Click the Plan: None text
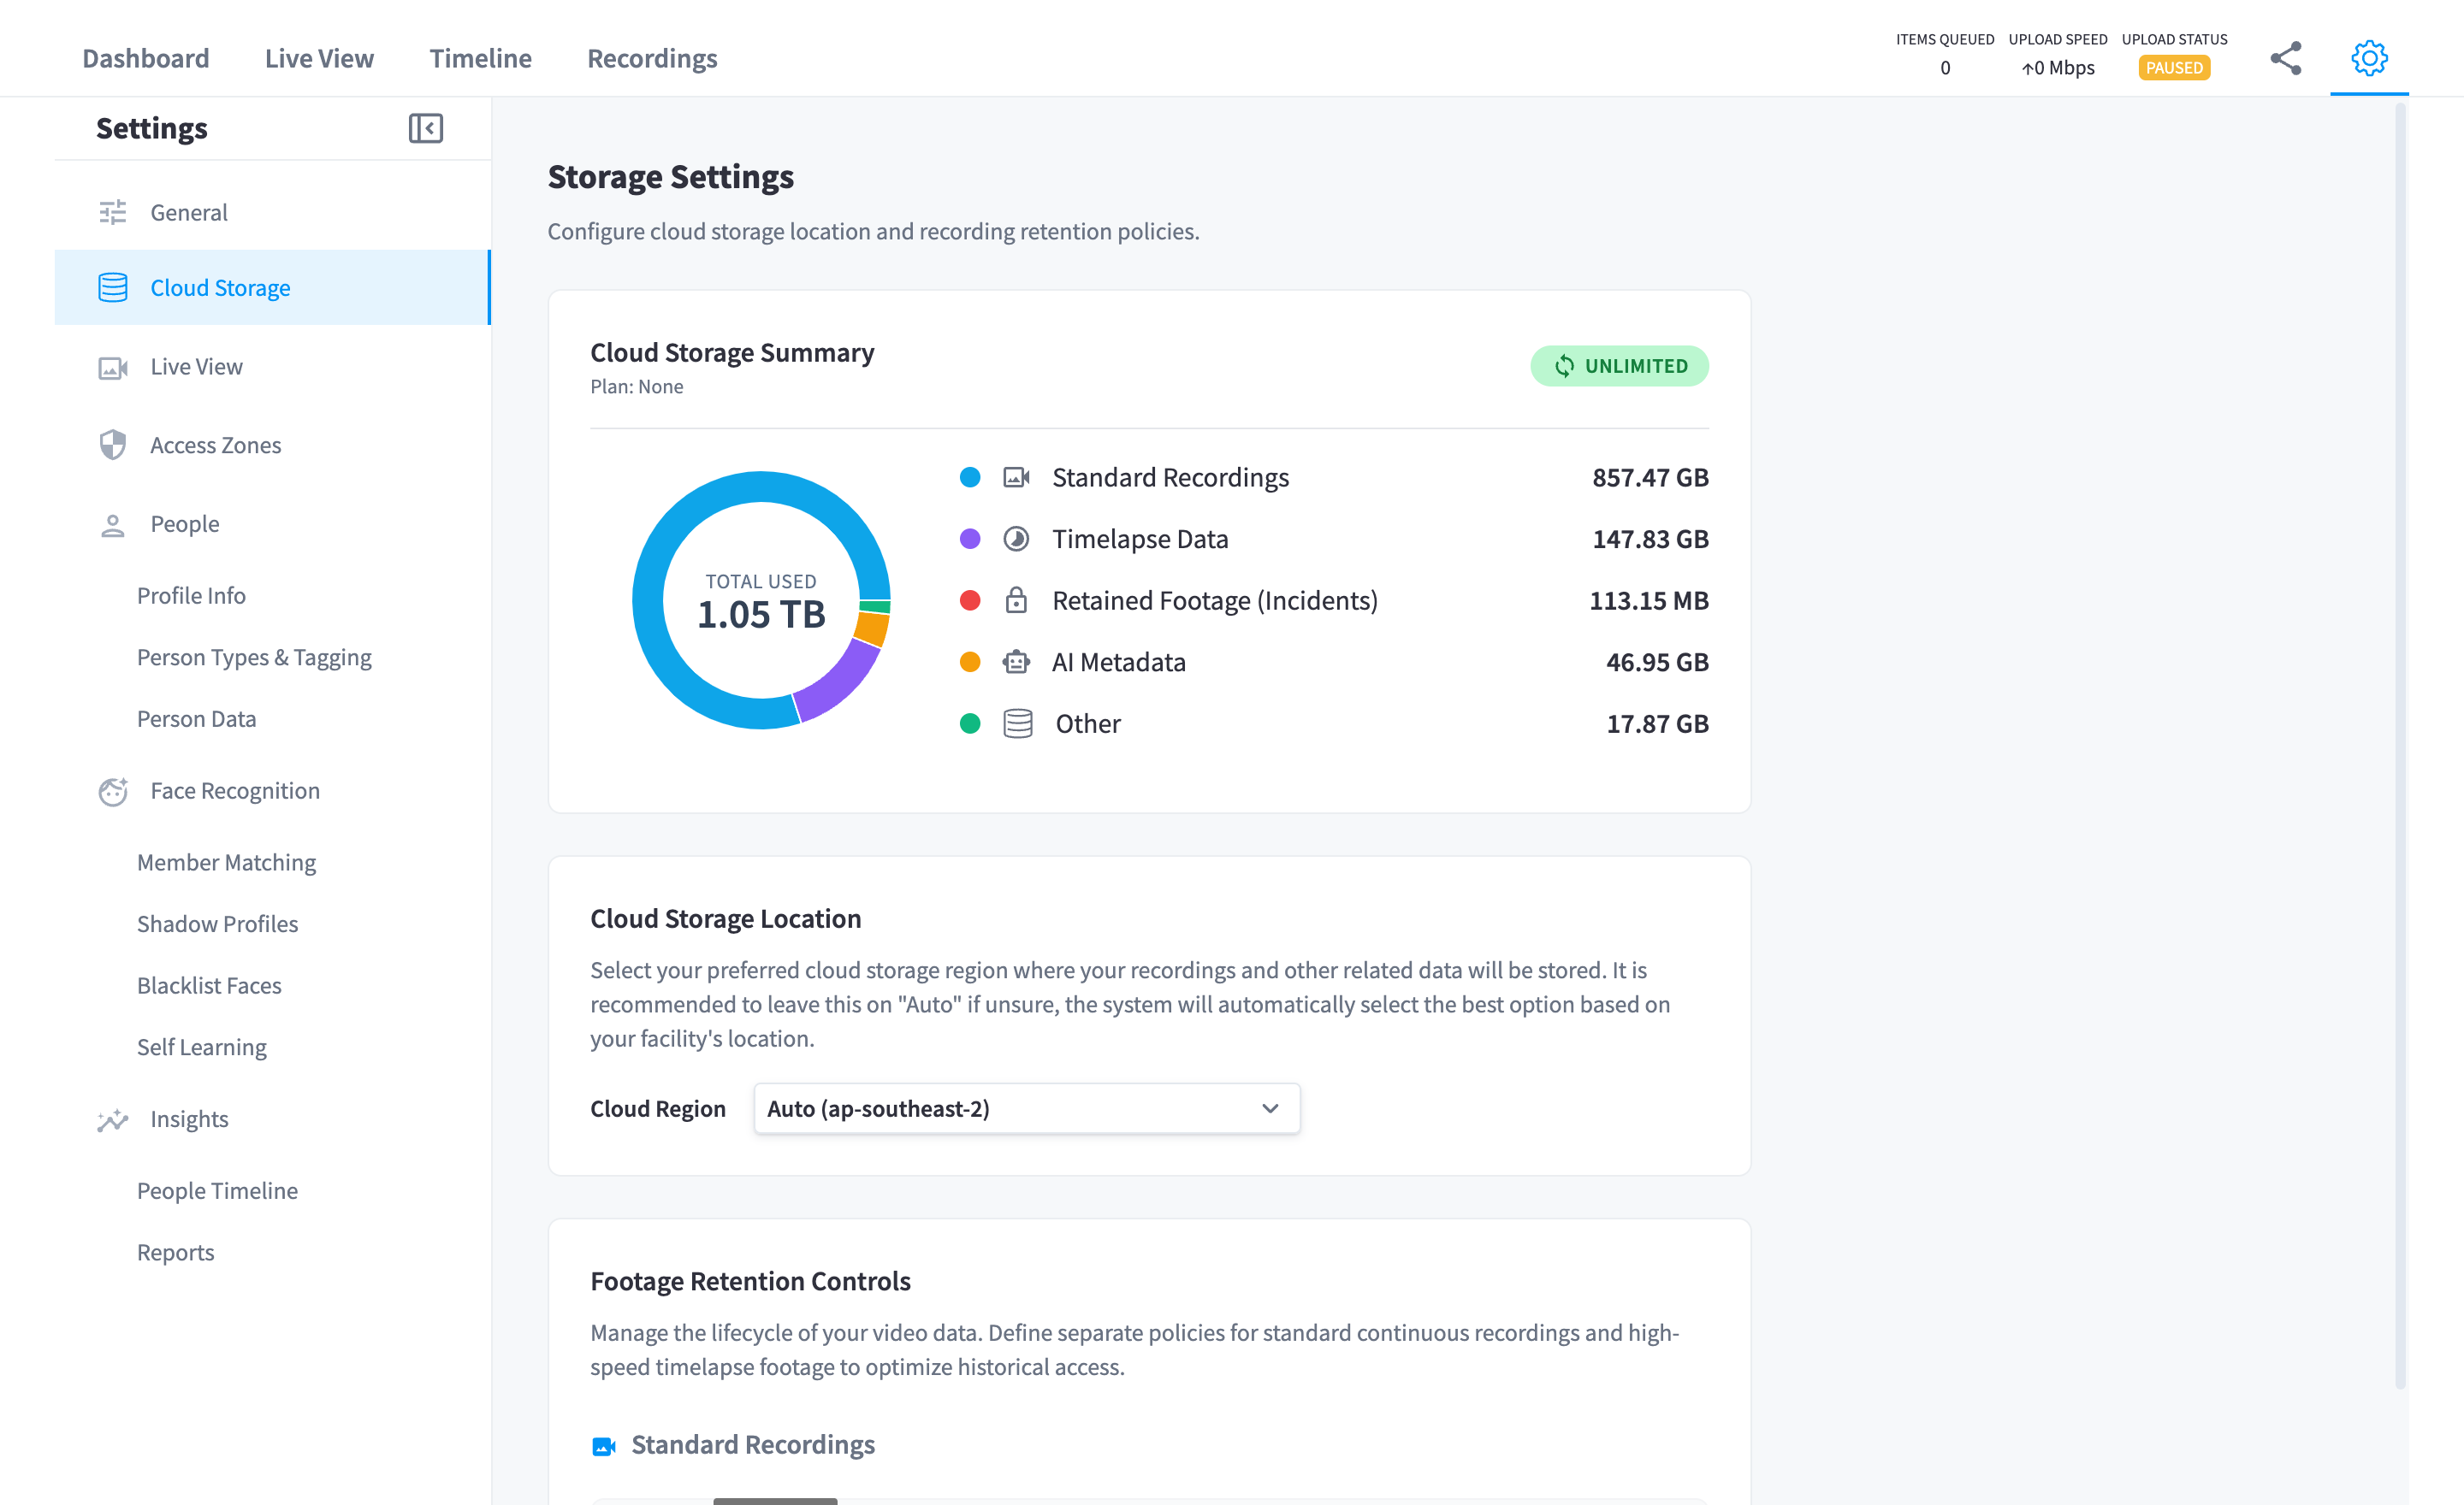 (637, 387)
